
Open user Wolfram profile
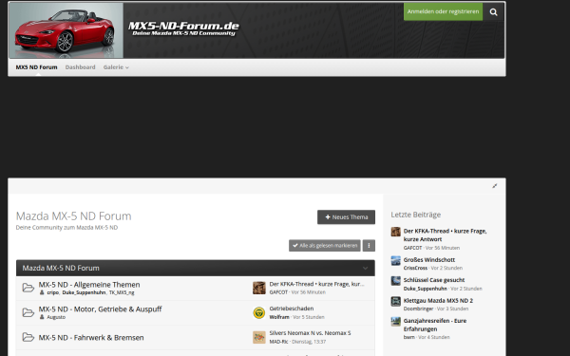pyautogui.click(x=279, y=317)
